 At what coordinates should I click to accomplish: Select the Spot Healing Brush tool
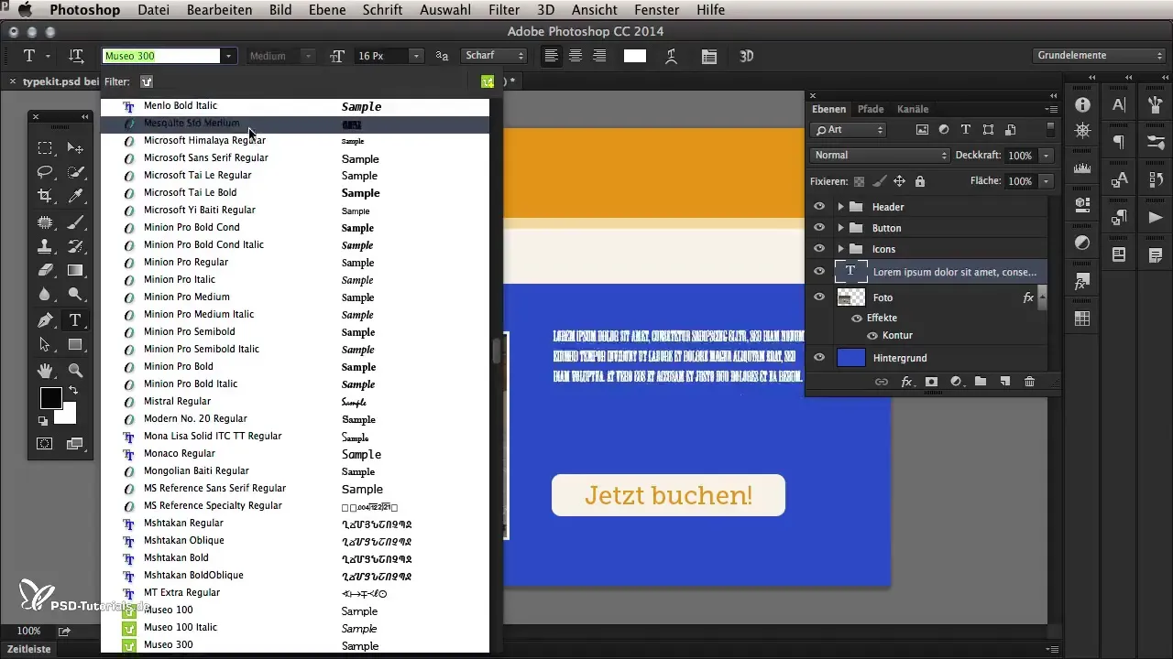[x=45, y=221]
